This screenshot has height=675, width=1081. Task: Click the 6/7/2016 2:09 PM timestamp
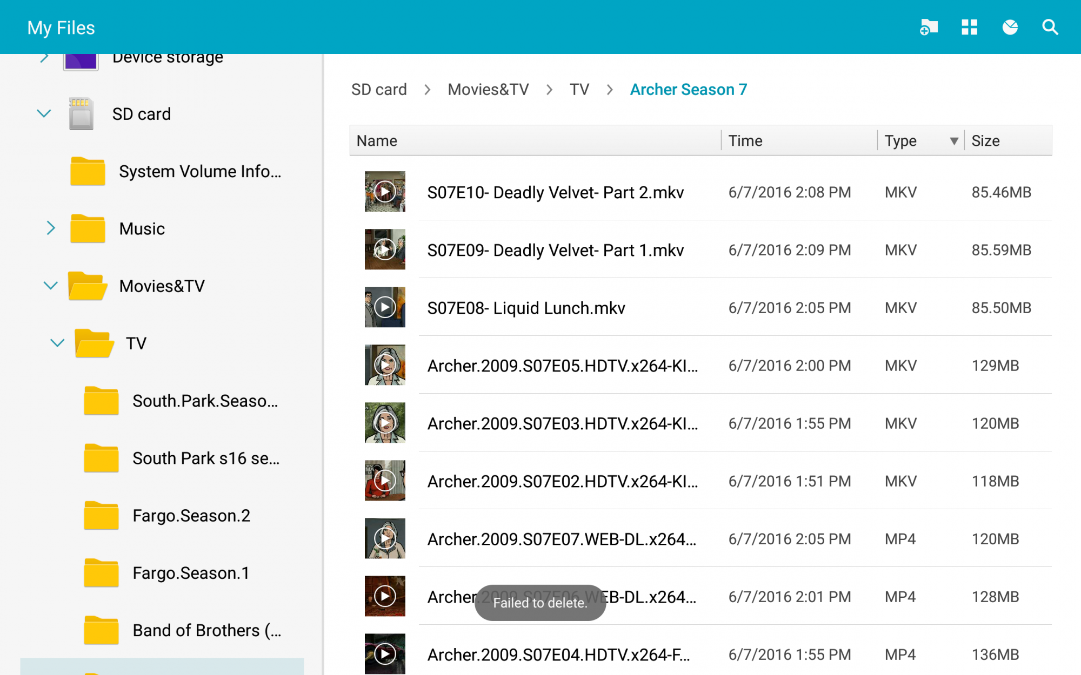point(789,250)
